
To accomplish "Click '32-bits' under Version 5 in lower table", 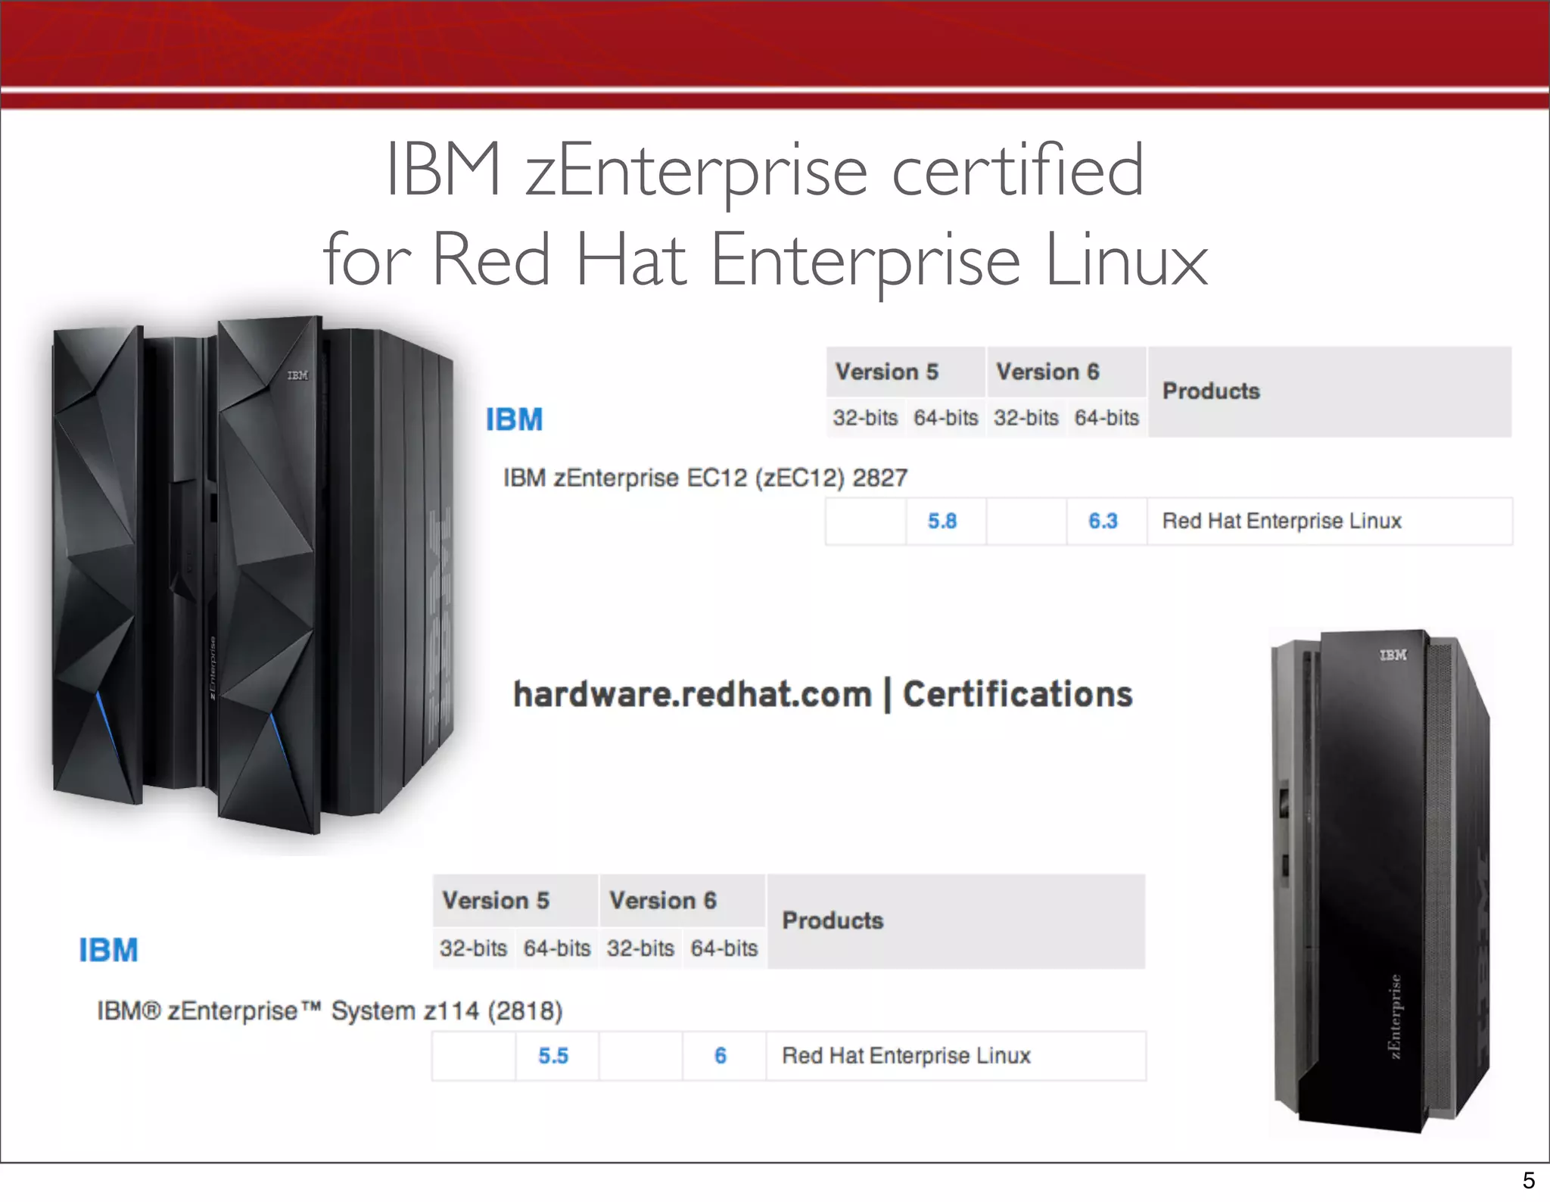I will pyautogui.click(x=473, y=948).
